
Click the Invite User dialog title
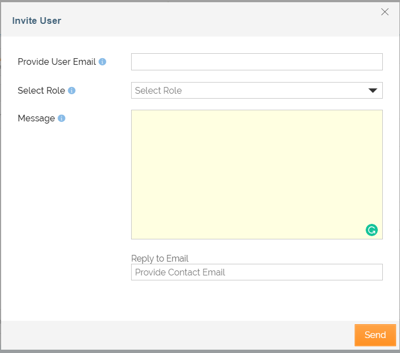(x=37, y=21)
